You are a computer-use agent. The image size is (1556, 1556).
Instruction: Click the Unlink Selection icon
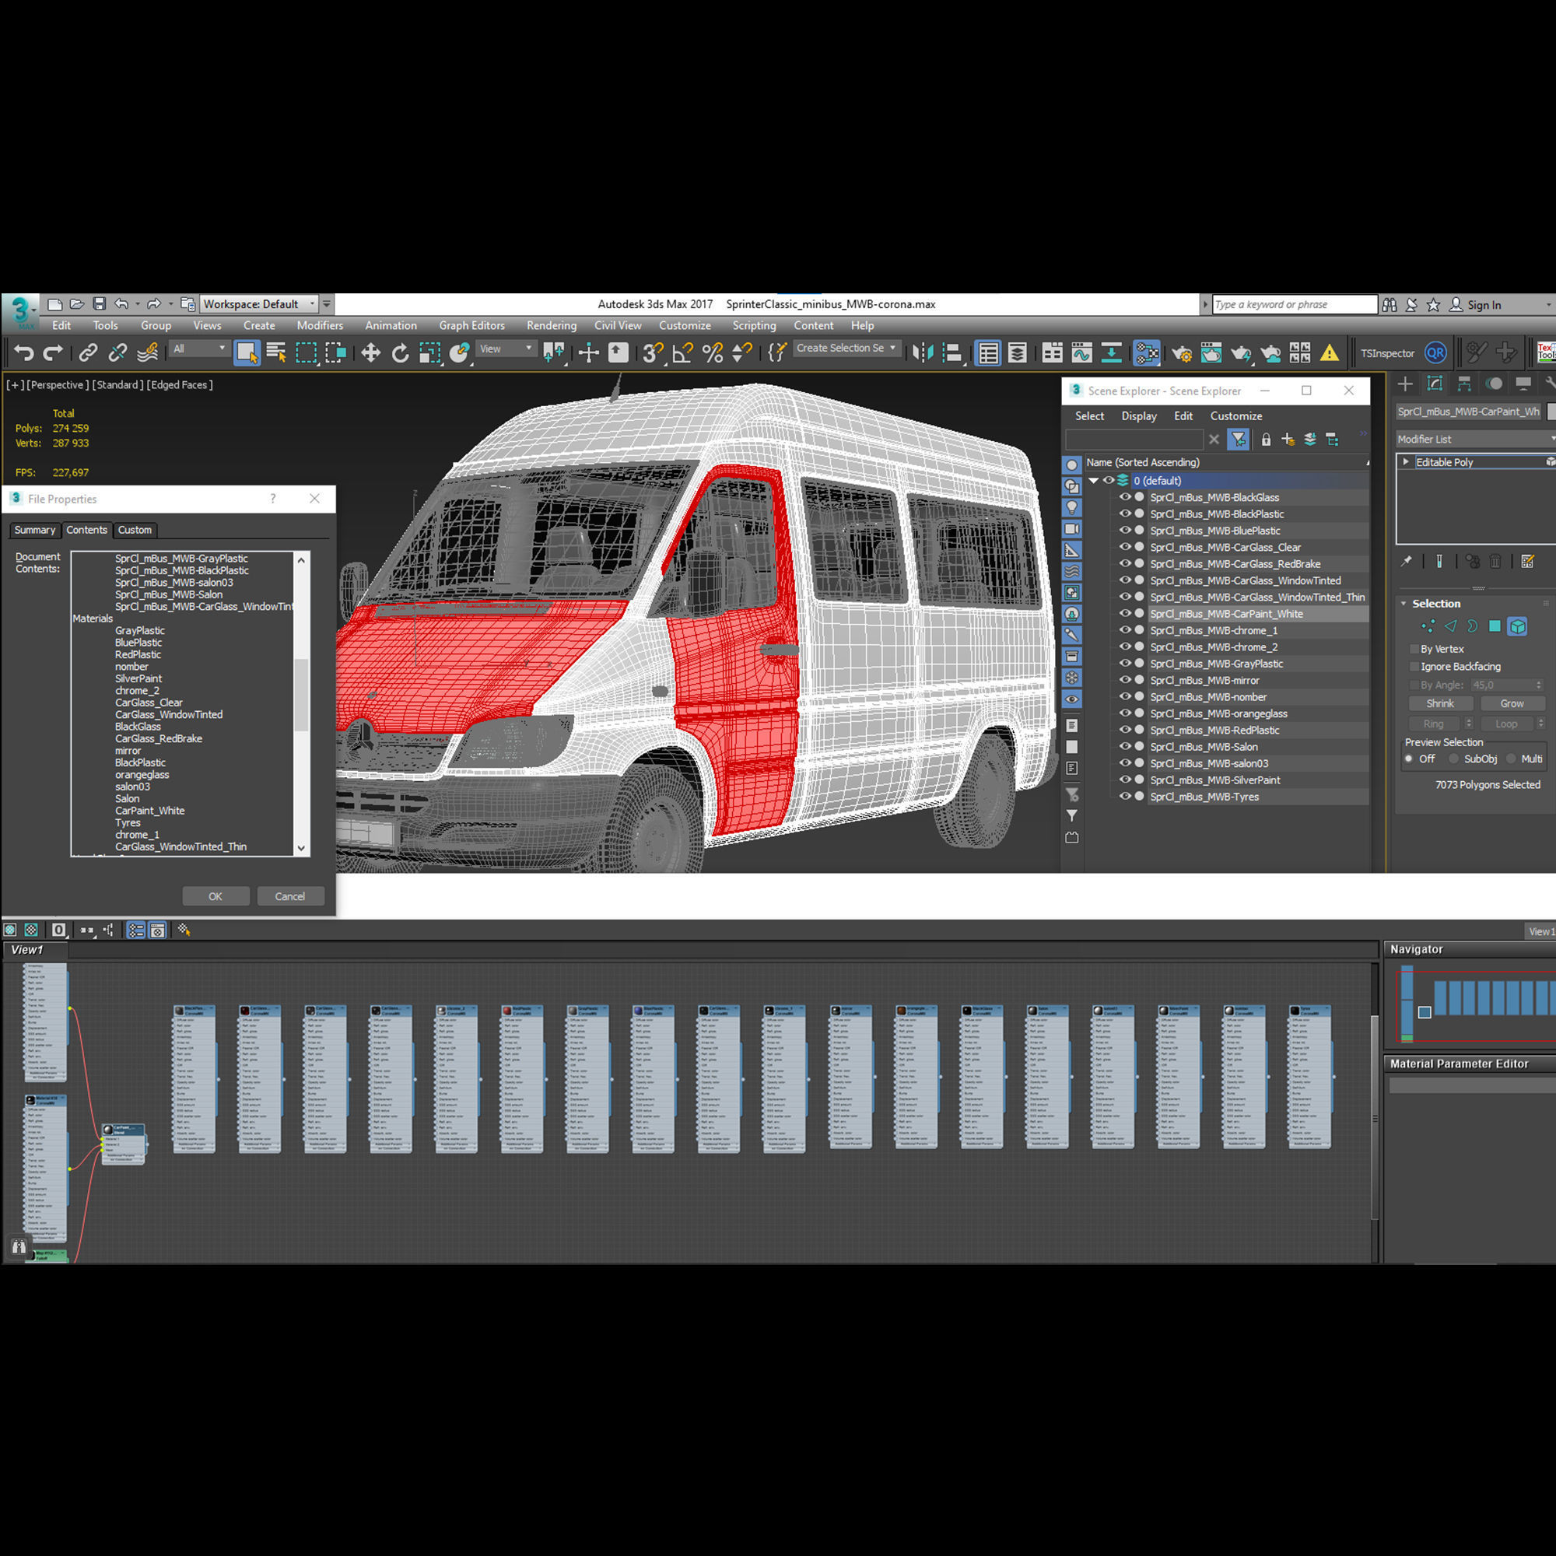pos(117,352)
